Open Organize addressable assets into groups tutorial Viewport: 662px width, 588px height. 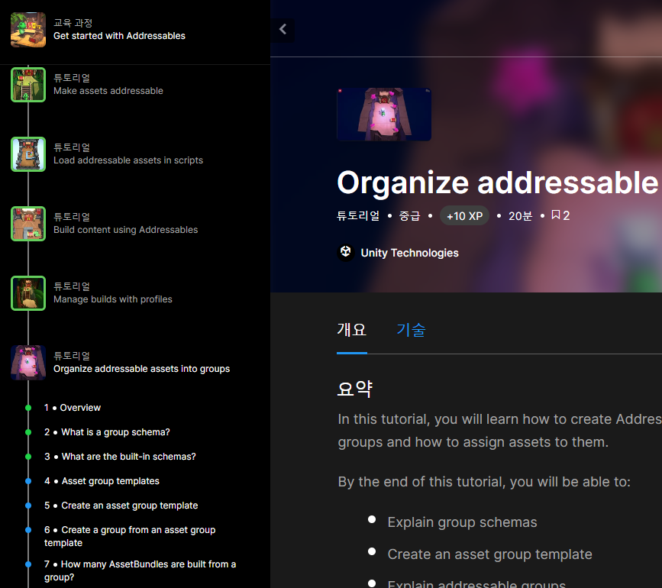[141, 369]
